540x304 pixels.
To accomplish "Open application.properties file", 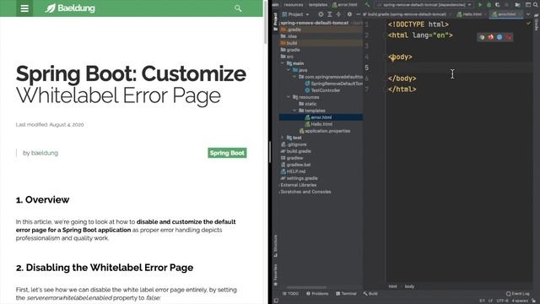I will click(324, 131).
